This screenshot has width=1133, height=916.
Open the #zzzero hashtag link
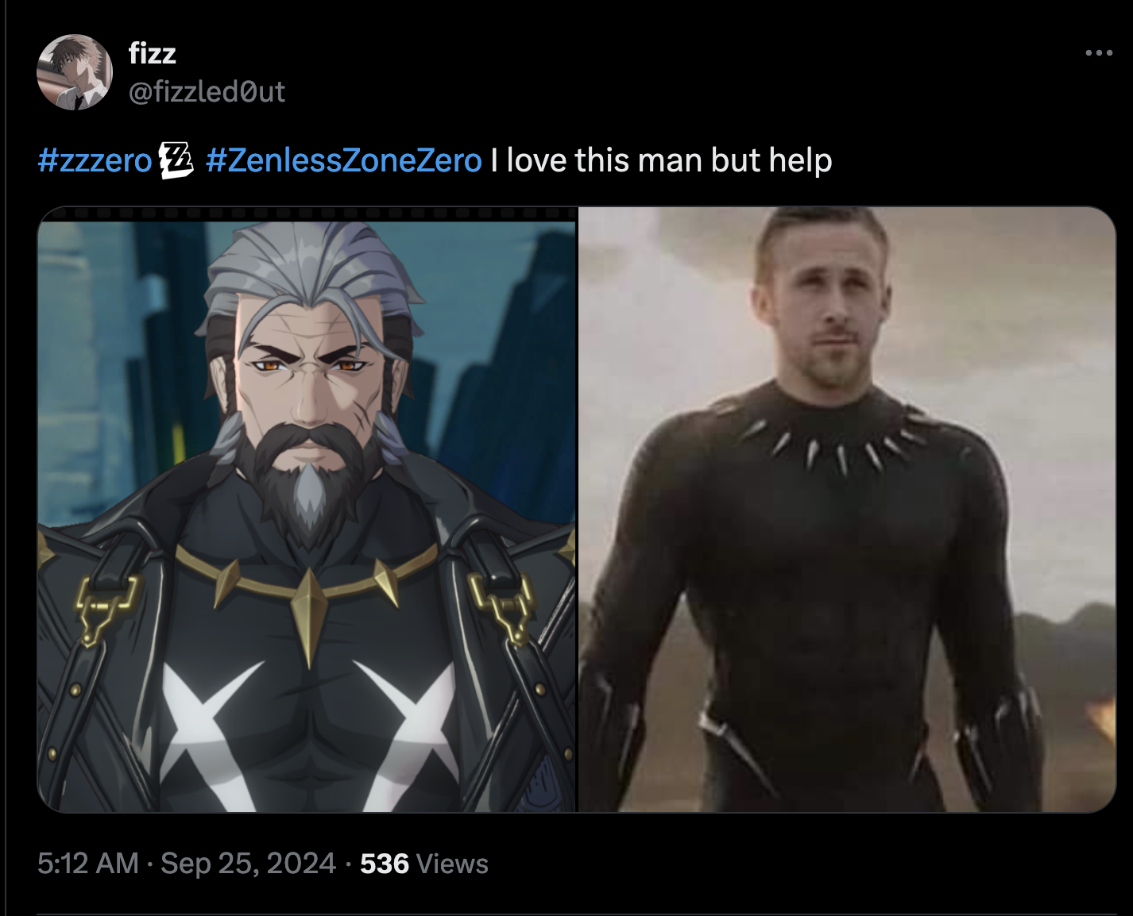[95, 160]
